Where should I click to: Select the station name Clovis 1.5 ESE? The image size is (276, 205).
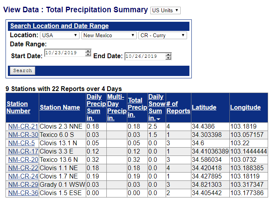[x=60, y=193]
